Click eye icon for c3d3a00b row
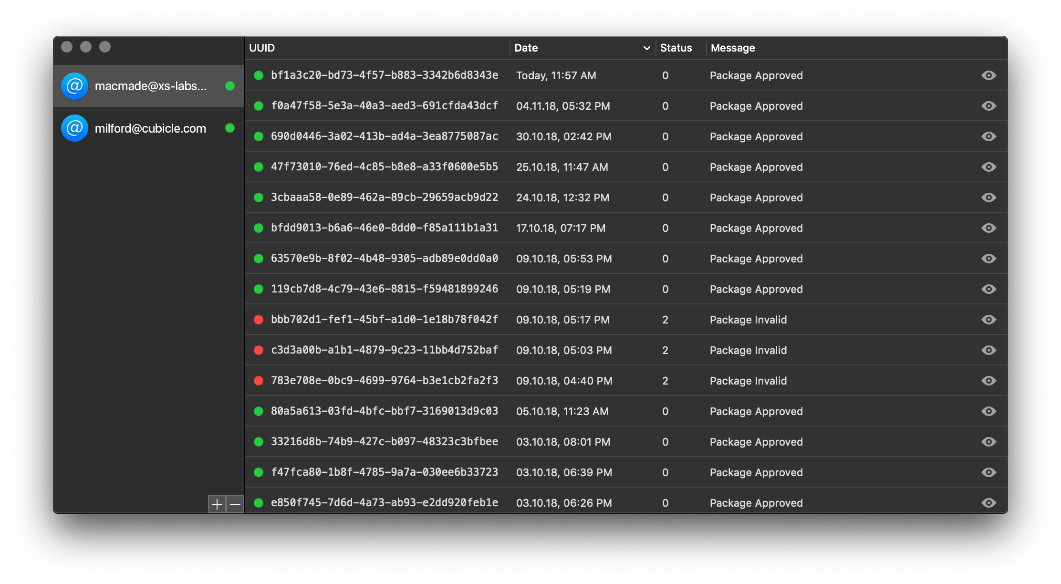The width and height of the screenshot is (1061, 584). click(988, 350)
